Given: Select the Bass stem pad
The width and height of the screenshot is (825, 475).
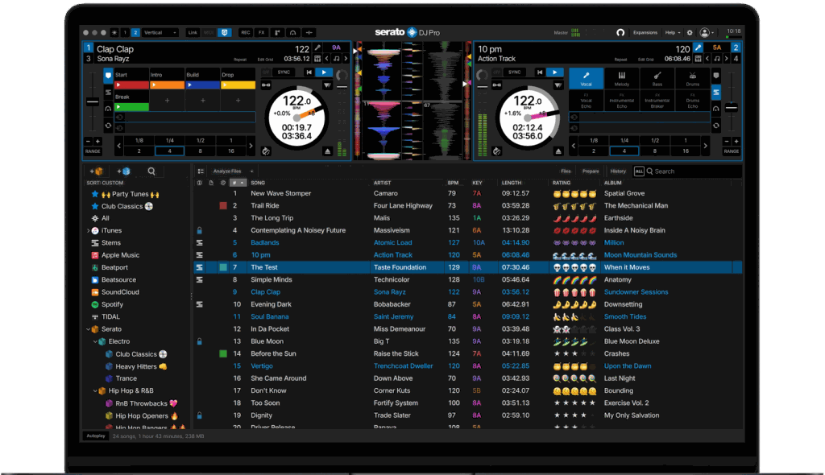Looking at the screenshot, I should coord(657,78).
